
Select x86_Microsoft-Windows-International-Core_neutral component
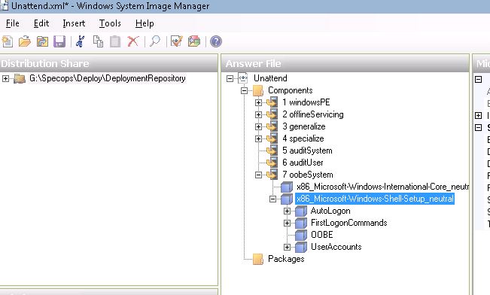[382, 187]
